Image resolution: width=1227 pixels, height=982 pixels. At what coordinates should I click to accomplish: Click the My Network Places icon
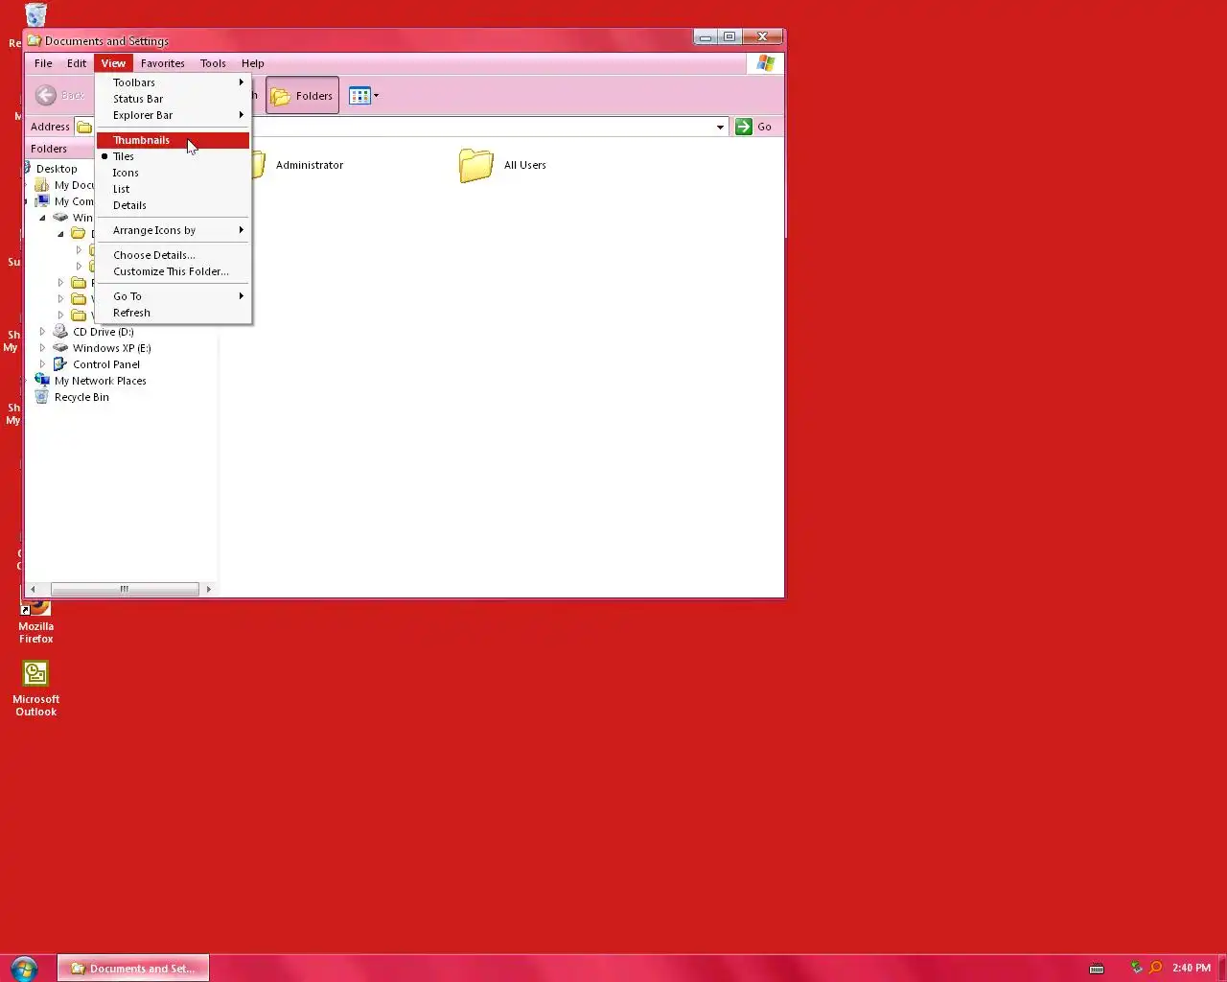tap(42, 381)
